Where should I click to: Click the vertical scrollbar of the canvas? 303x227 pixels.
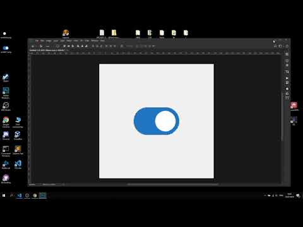point(282,117)
